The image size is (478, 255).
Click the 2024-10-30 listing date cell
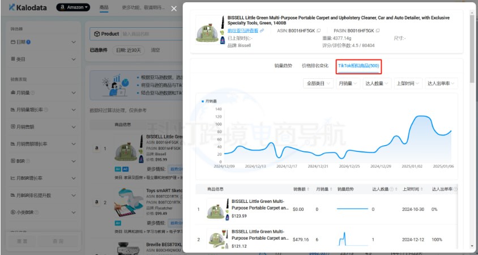[x=413, y=209]
